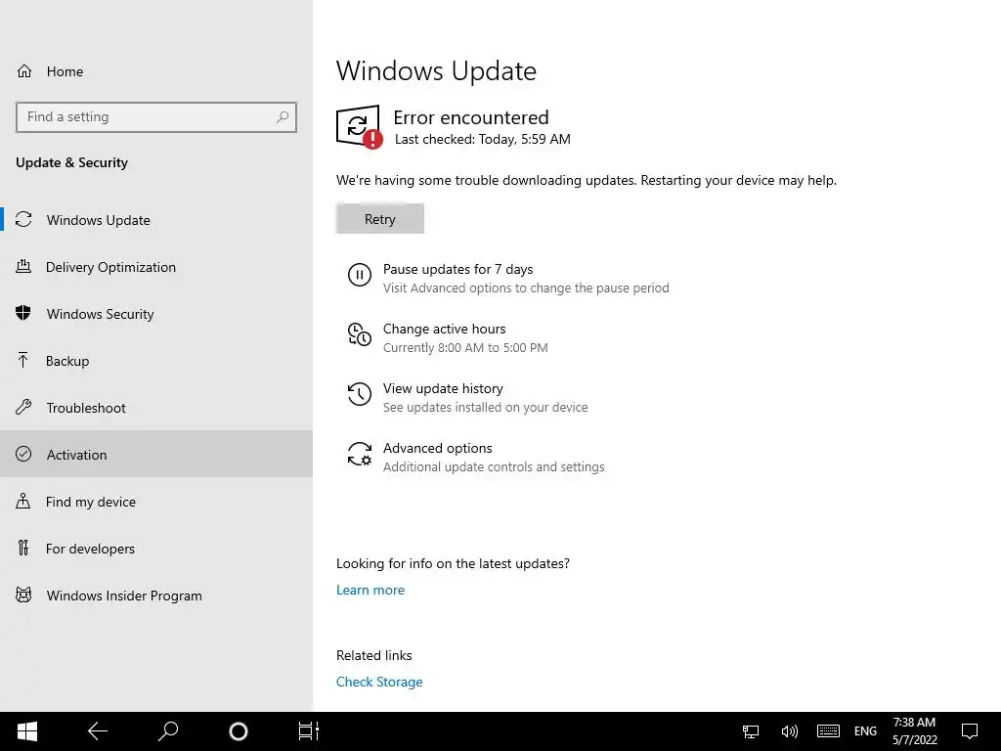
Task: Click the volume speaker tray icon
Action: coord(789,731)
